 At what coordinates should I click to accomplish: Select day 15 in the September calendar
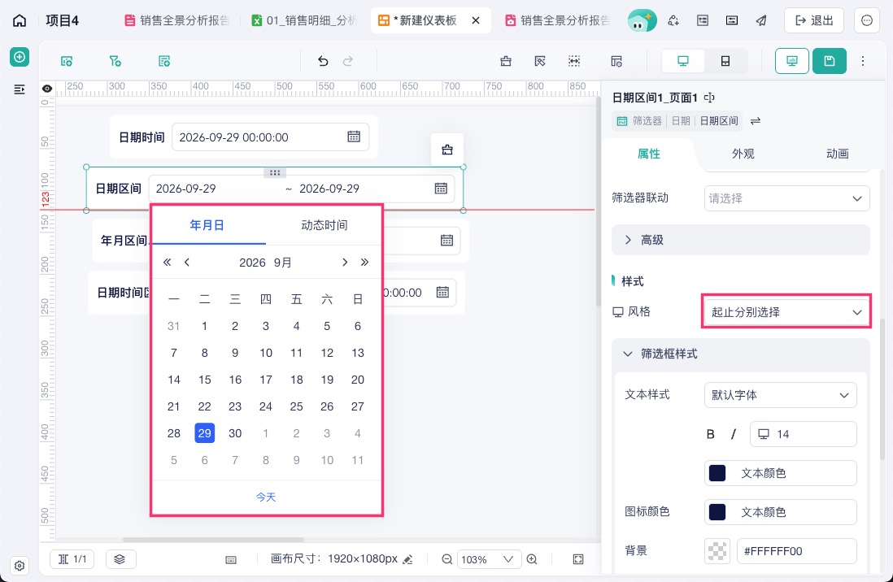click(x=204, y=380)
